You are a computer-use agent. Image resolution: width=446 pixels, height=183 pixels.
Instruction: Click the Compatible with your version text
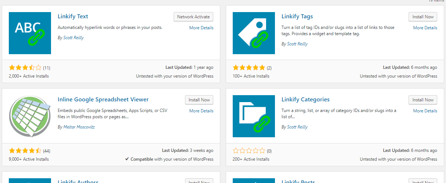[169, 159]
